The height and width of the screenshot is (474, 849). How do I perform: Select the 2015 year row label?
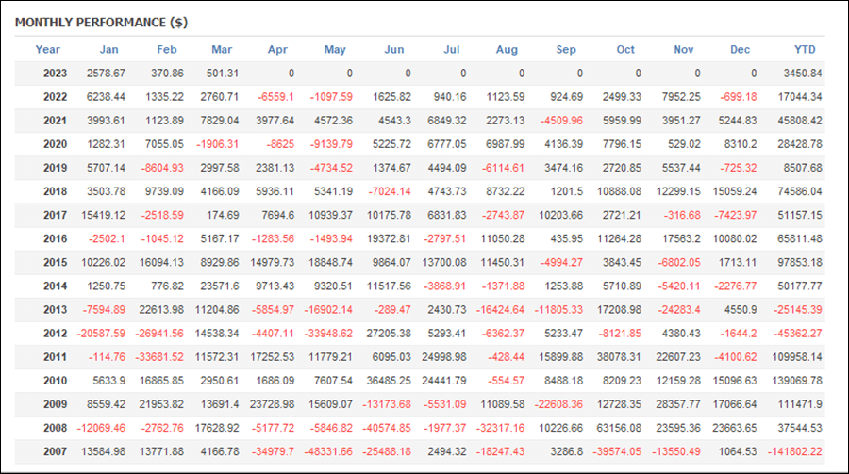click(56, 262)
